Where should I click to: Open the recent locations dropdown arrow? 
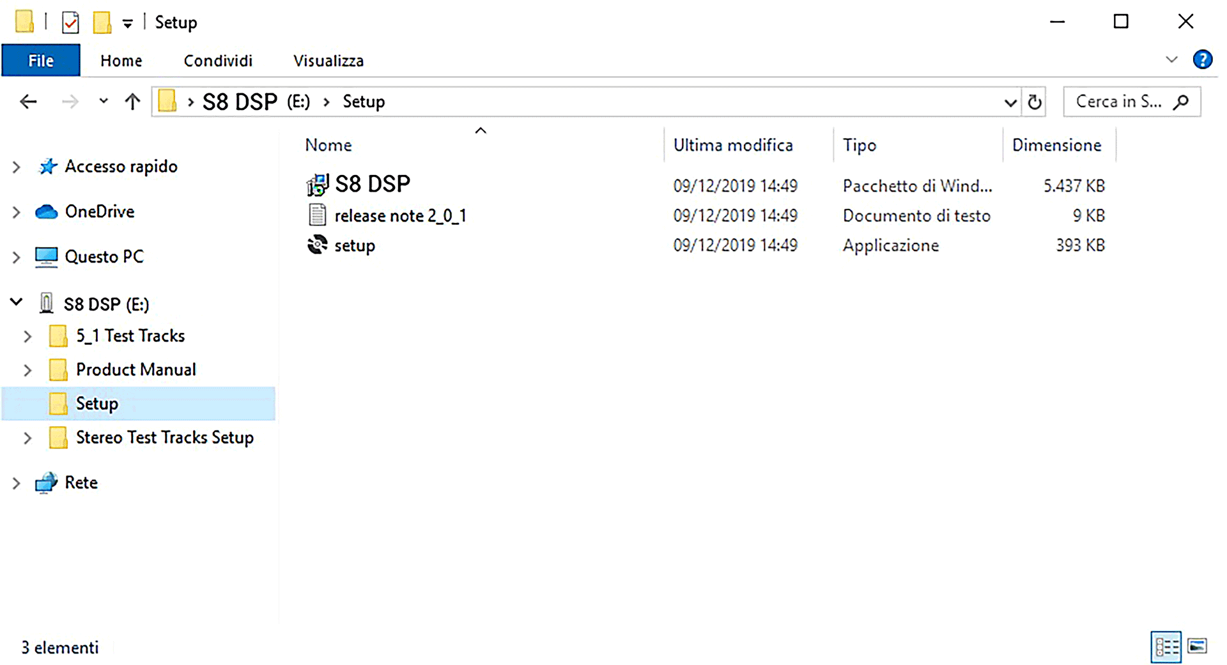[104, 102]
